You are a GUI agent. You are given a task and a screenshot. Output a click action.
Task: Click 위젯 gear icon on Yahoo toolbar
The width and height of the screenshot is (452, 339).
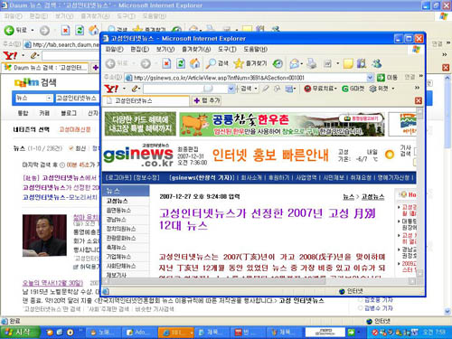373,89
